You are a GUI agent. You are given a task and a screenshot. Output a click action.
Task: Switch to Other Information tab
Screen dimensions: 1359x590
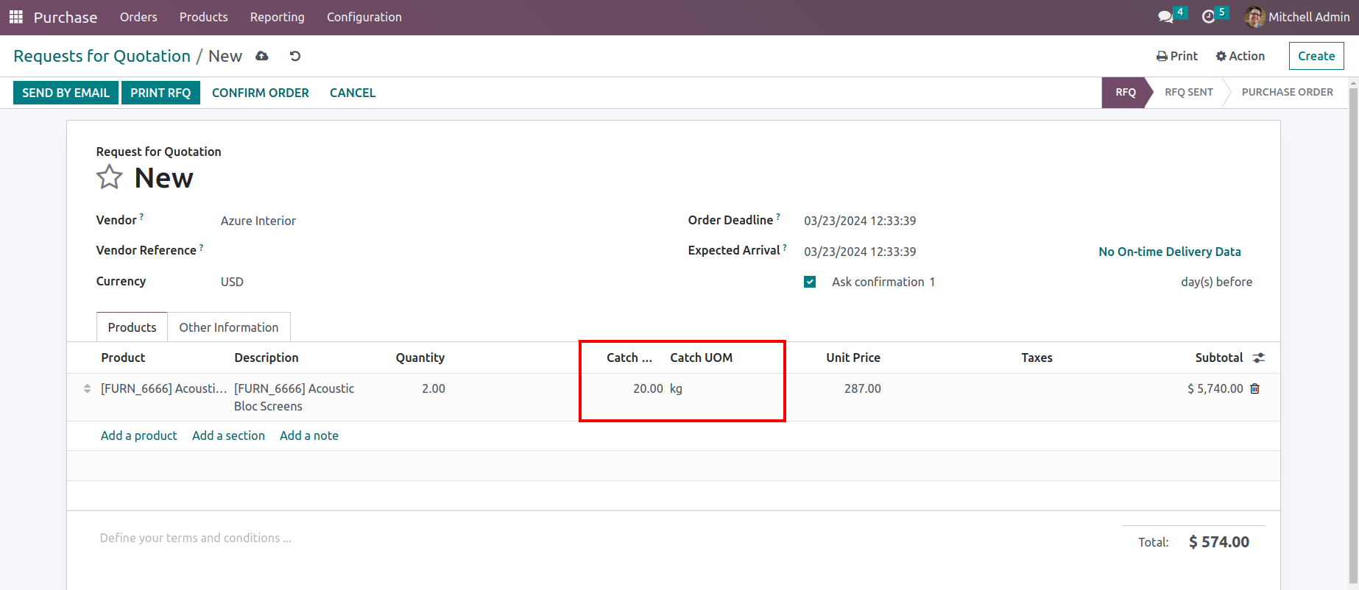tap(229, 327)
